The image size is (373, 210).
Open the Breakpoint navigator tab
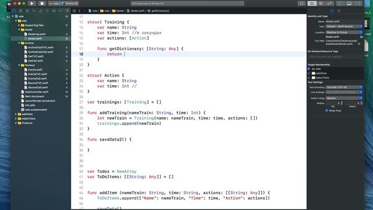point(61,11)
